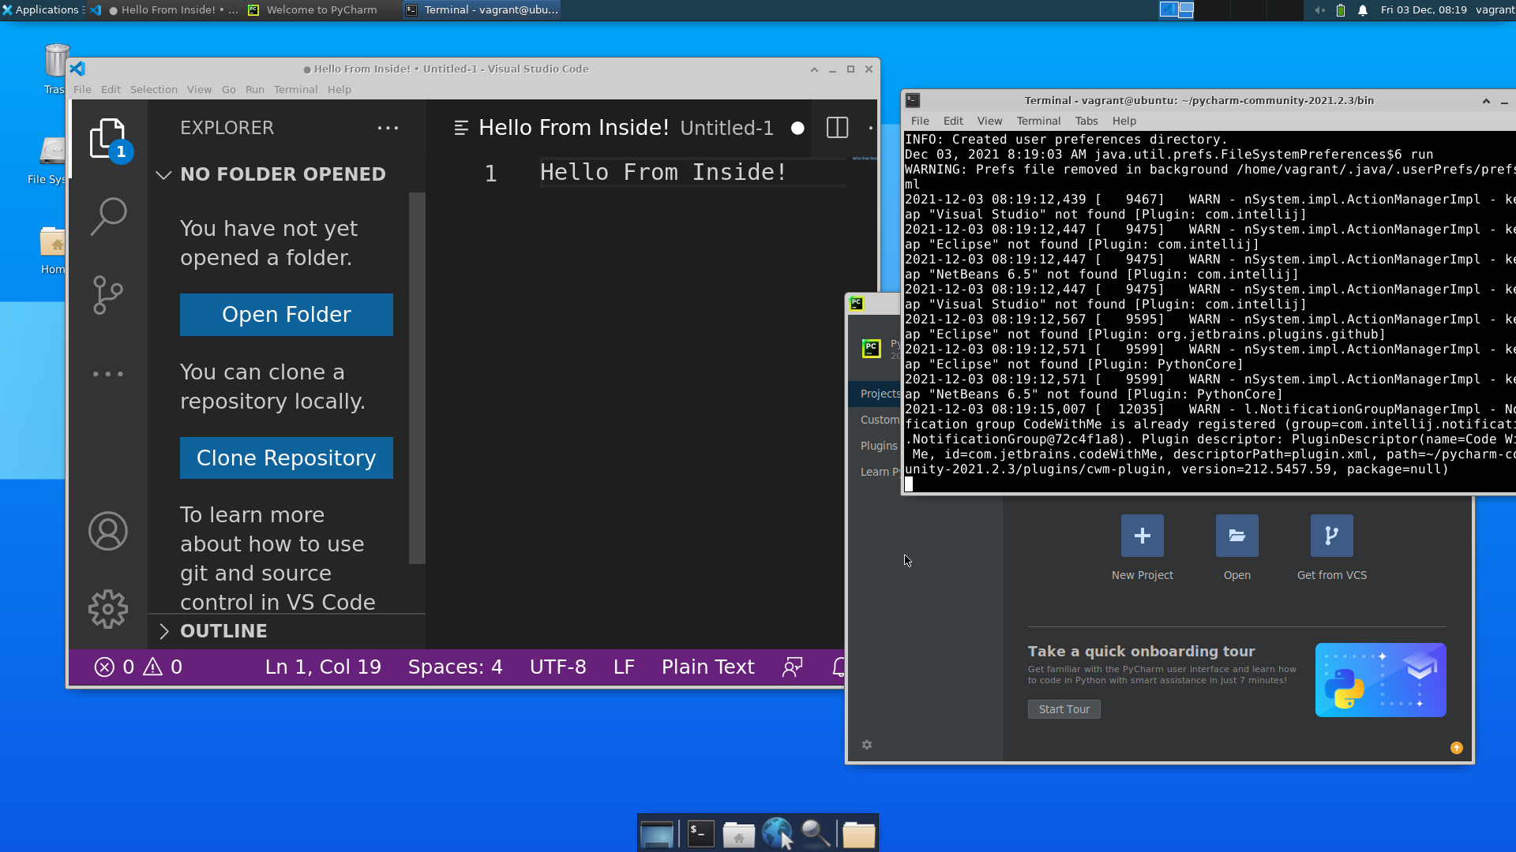
Task: Select Customize in PyCharm sidebar
Action: 875,420
